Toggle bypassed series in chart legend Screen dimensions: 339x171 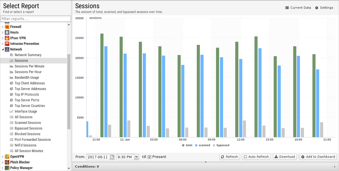click(x=221, y=145)
